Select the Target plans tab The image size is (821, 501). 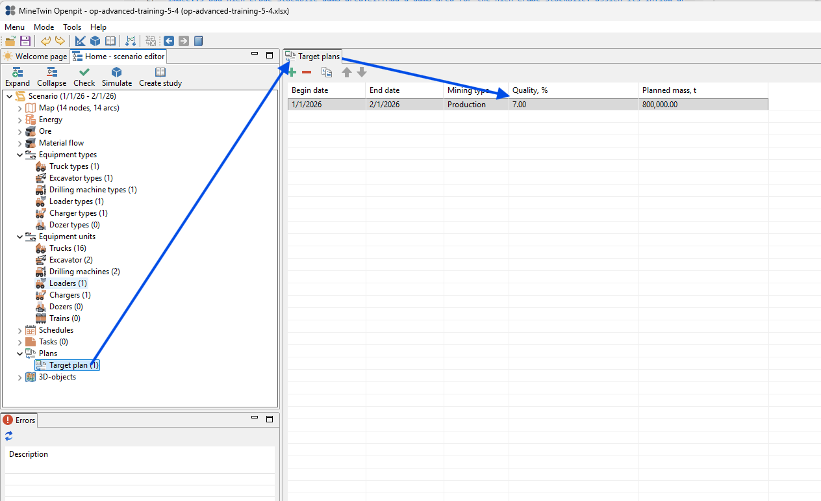312,57
